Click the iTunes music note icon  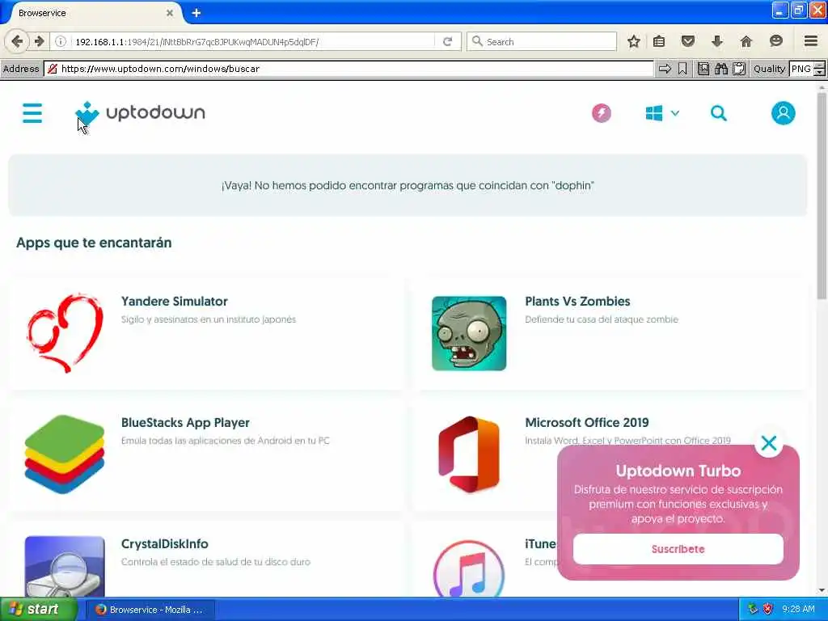coord(469,569)
